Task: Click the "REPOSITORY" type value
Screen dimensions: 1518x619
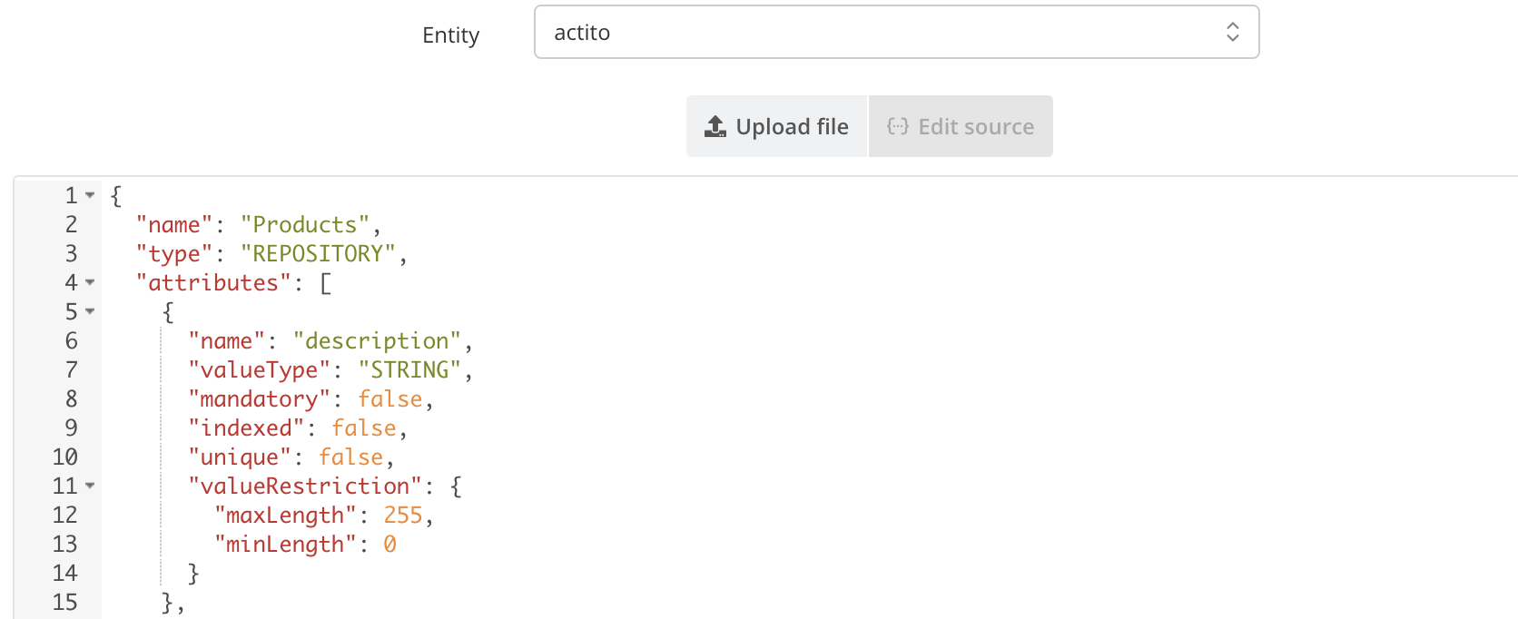Action: [x=318, y=253]
